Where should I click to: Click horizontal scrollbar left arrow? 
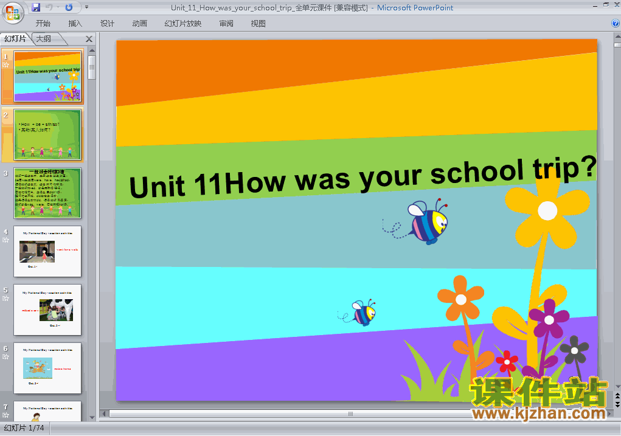click(x=104, y=414)
